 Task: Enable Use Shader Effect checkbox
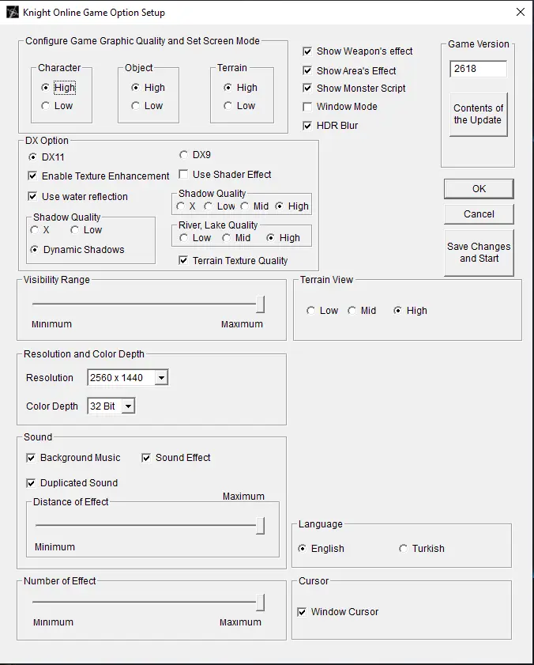(x=183, y=174)
